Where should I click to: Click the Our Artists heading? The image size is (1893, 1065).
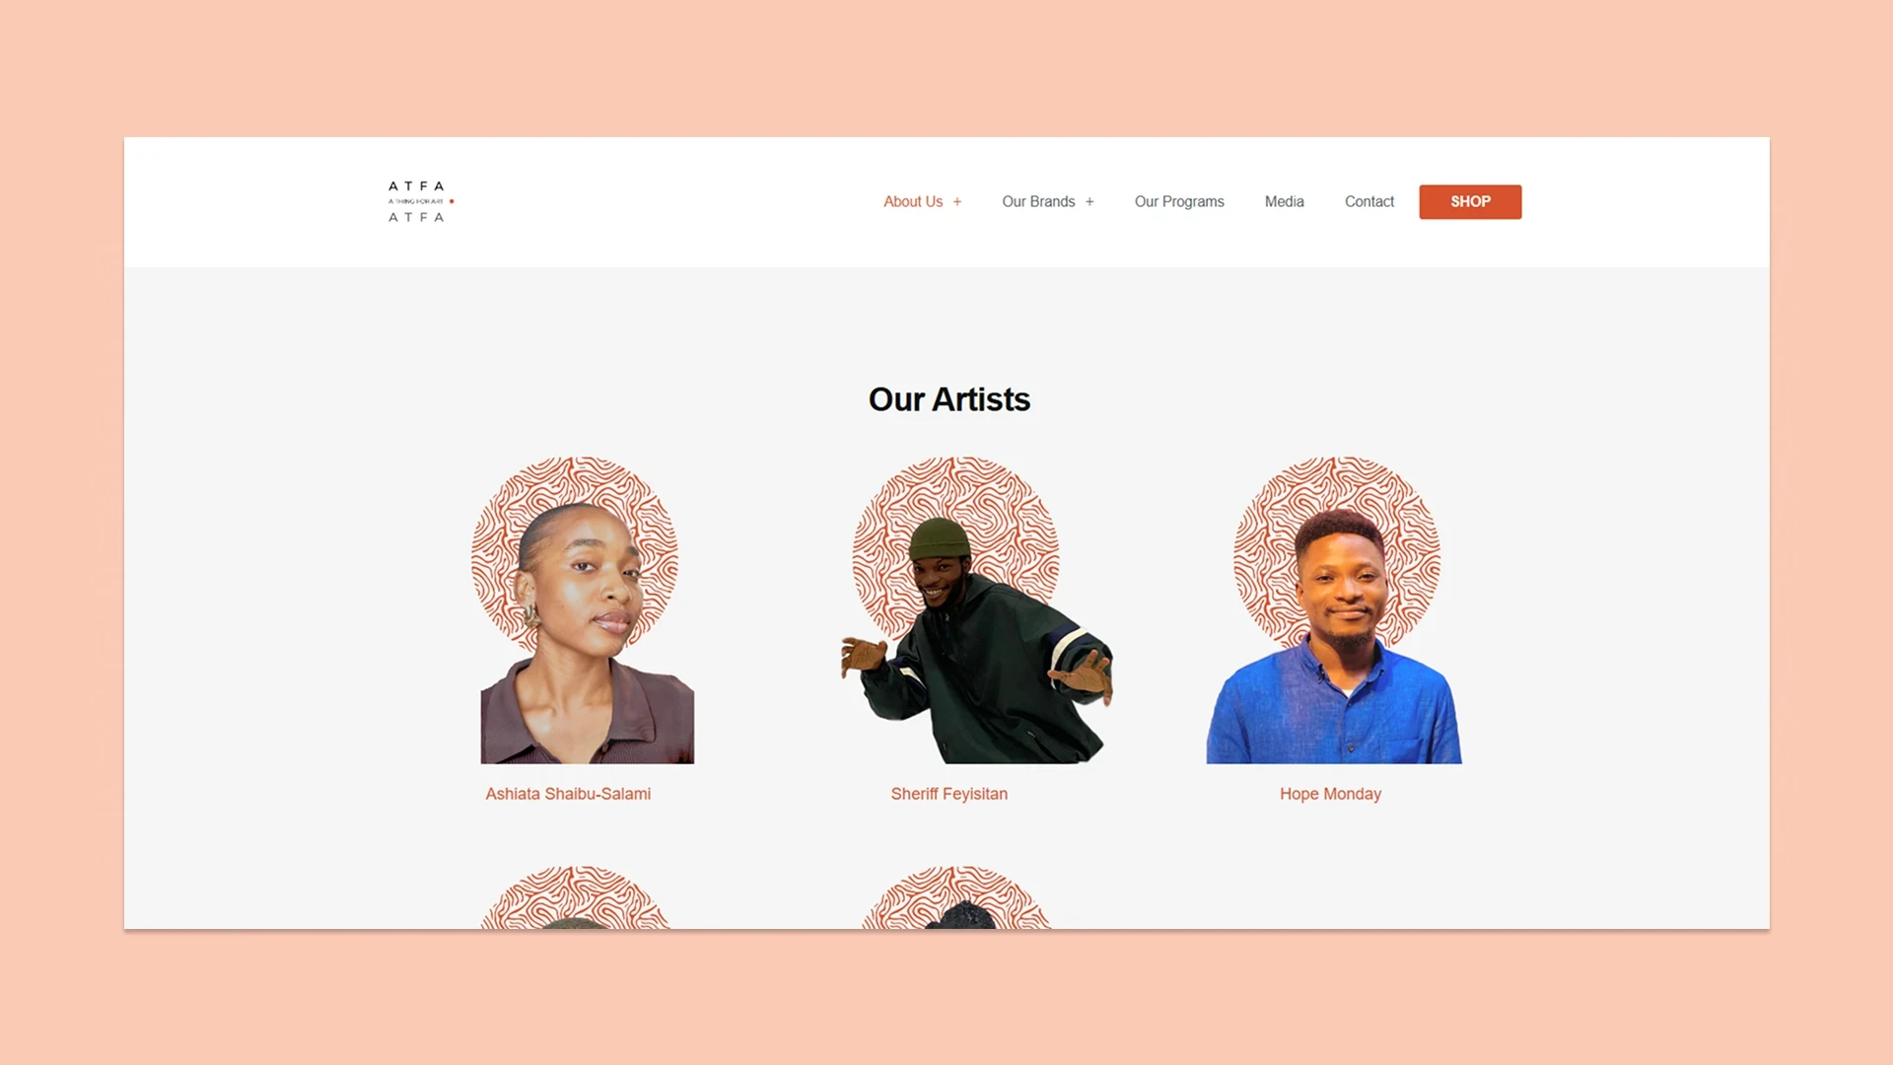point(949,399)
